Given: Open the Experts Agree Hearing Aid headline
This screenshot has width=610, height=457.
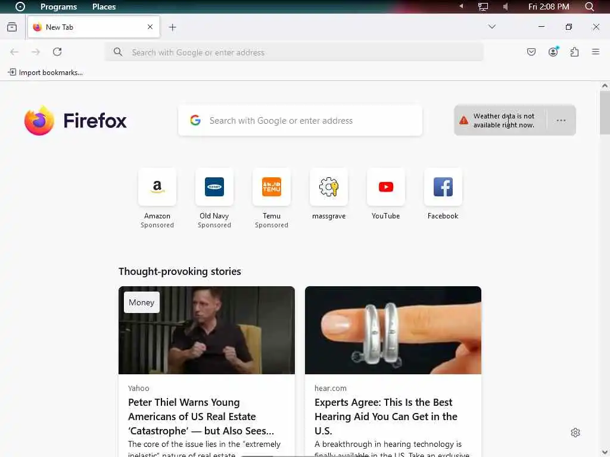Looking at the screenshot, I should click(x=386, y=417).
